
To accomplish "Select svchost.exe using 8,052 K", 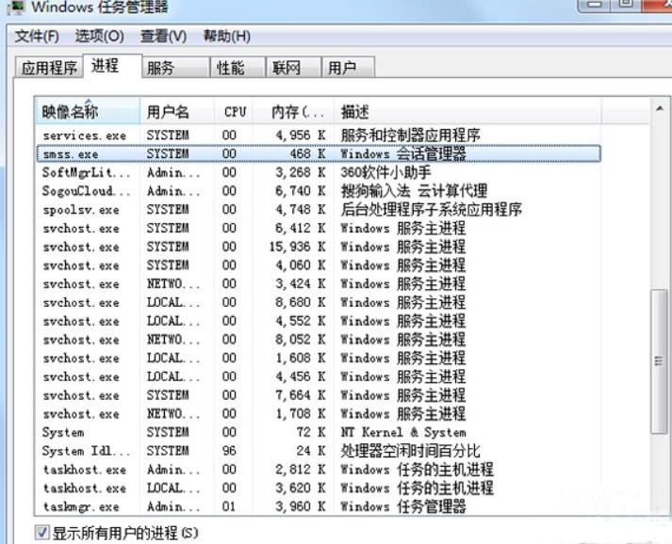I will pos(319,340).
